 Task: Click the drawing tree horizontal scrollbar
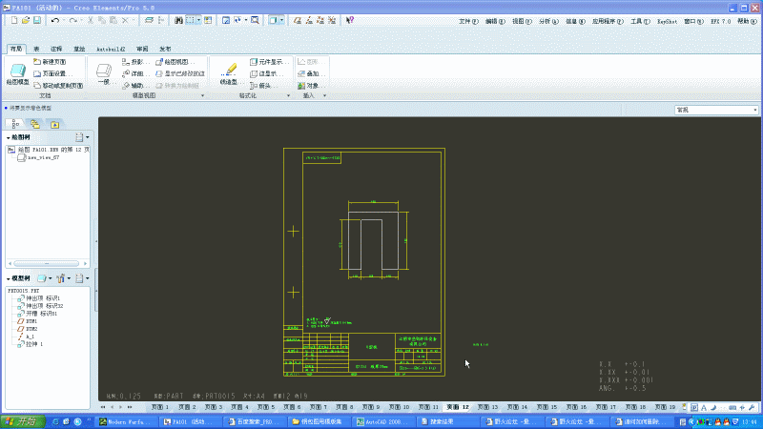pyautogui.click(x=47, y=264)
